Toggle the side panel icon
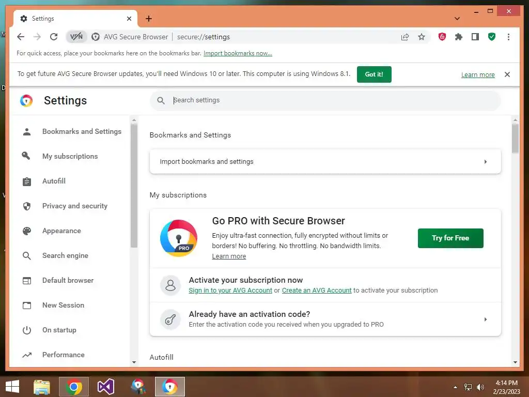This screenshot has width=529, height=397. 475,37
